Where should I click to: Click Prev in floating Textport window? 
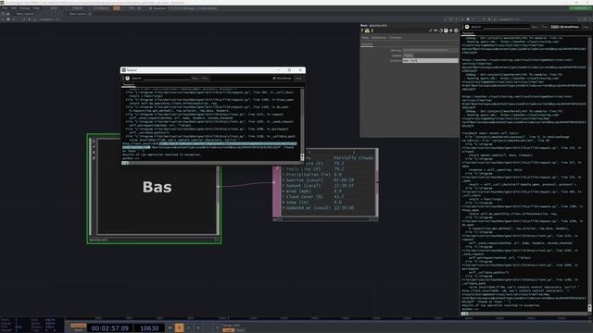(x=205, y=78)
